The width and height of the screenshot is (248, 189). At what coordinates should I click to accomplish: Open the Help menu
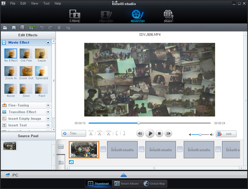pyautogui.click(x=57, y=3)
